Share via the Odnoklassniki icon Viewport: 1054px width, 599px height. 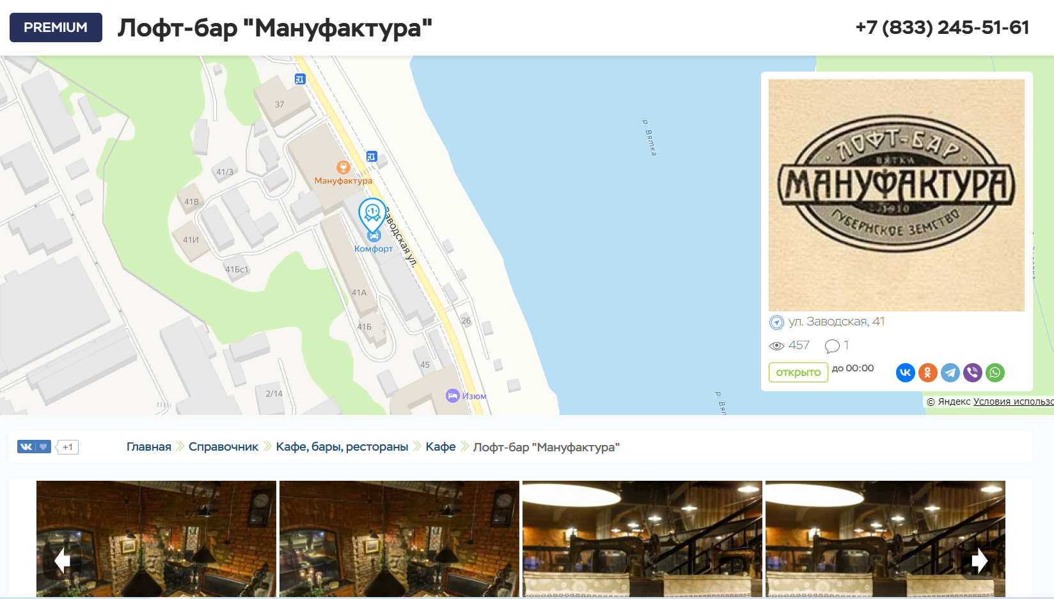927,373
